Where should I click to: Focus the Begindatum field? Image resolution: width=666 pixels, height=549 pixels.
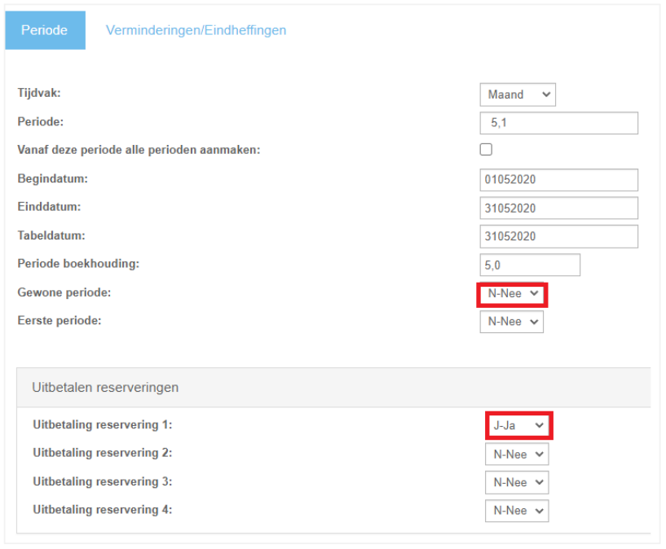click(559, 180)
